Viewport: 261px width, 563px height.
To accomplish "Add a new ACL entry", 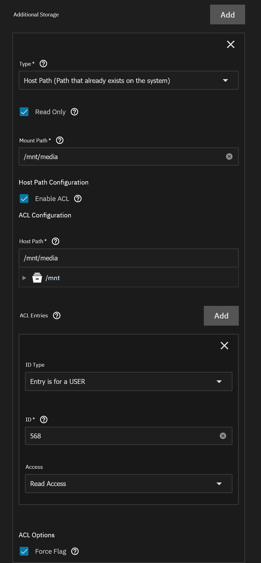I will [x=221, y=316].
